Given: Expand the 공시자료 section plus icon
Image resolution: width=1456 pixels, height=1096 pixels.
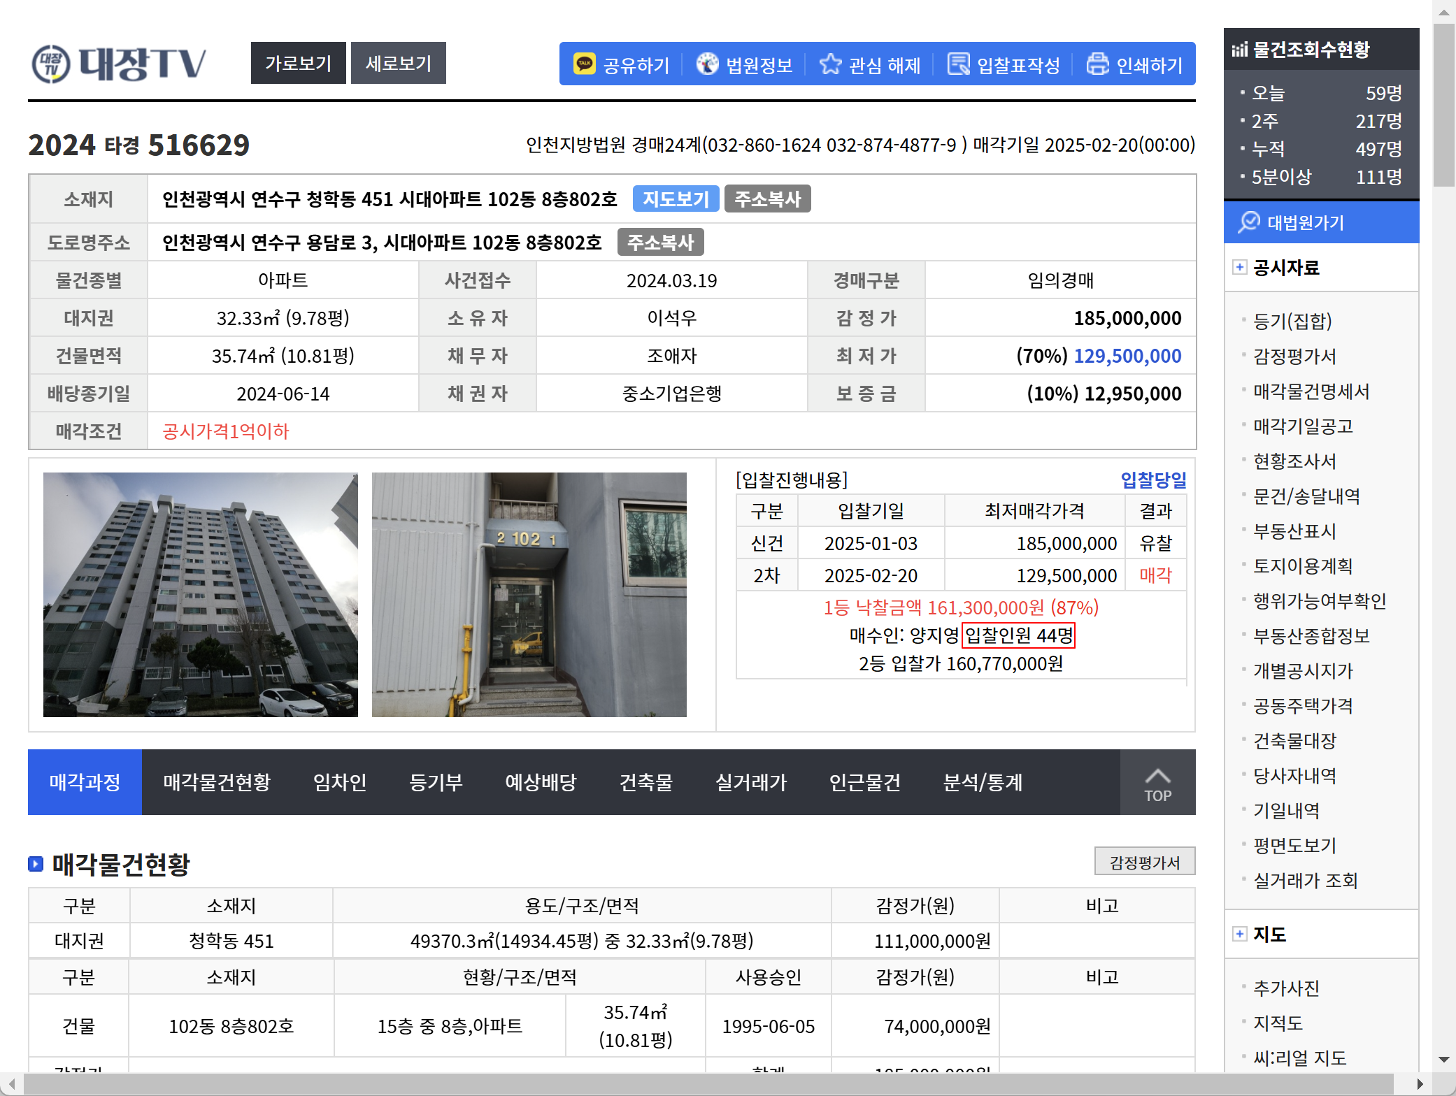Looking at the screenshot, I should point(1239,267).
